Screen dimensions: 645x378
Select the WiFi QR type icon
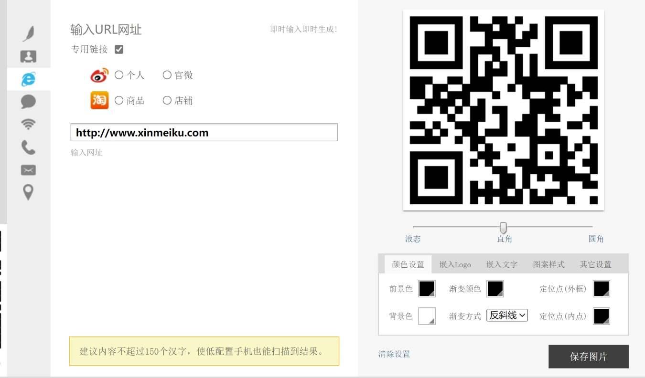[x=29, y=124]
